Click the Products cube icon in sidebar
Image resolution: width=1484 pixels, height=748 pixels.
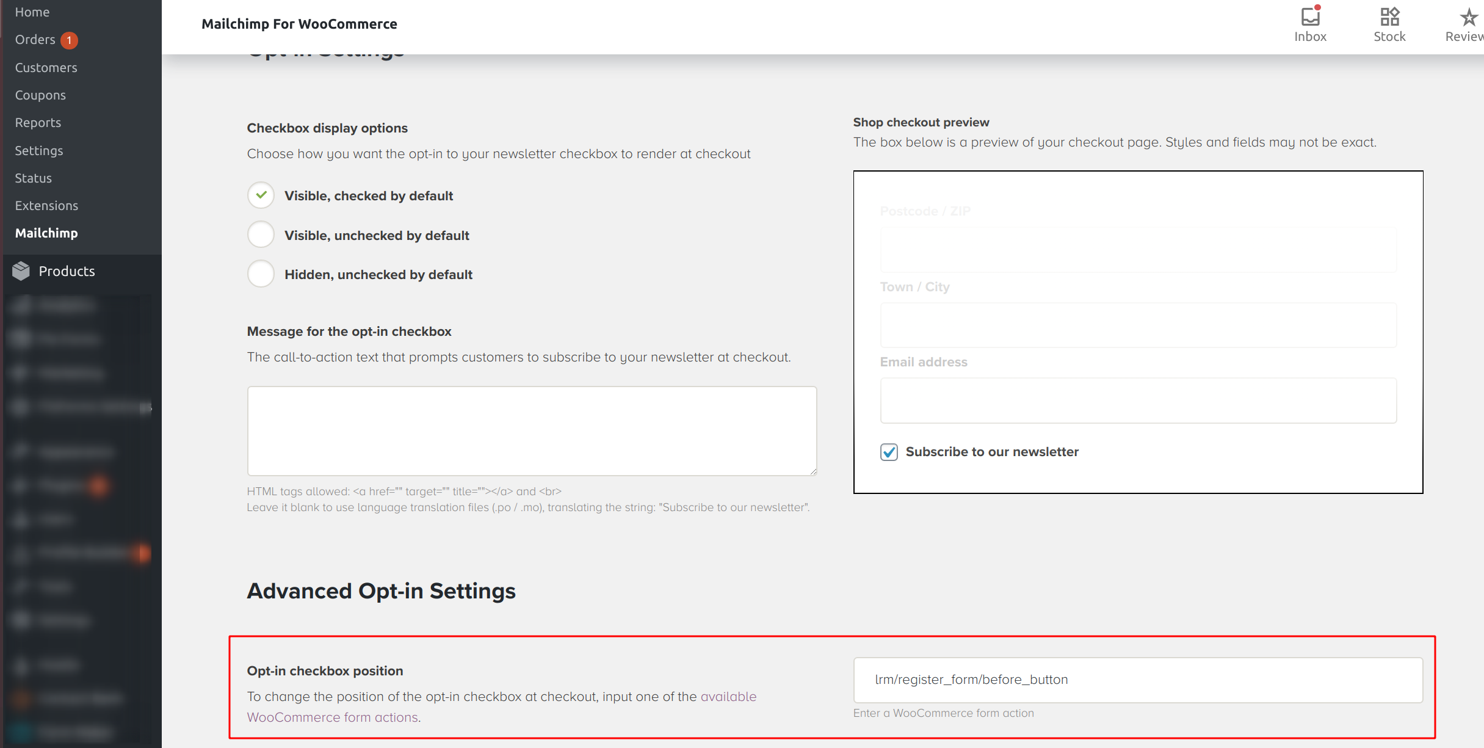click(20, 271)
